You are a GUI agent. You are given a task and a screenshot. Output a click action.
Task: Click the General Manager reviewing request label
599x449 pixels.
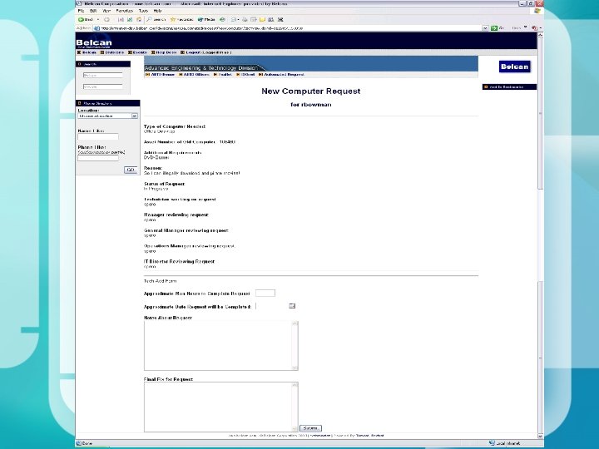tap(186, 230)
